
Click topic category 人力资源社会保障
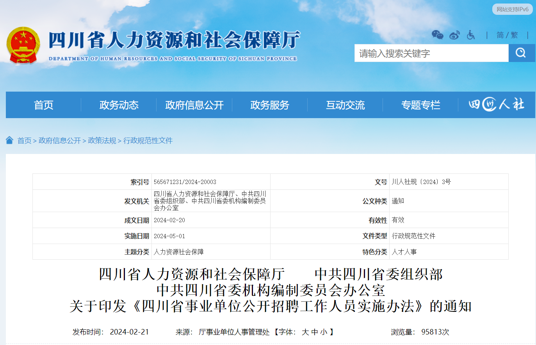[x=179, y=252]
